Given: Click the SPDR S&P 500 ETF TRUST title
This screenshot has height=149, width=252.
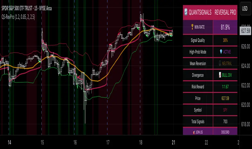Looking at the screenshot, I should [26, 8].
